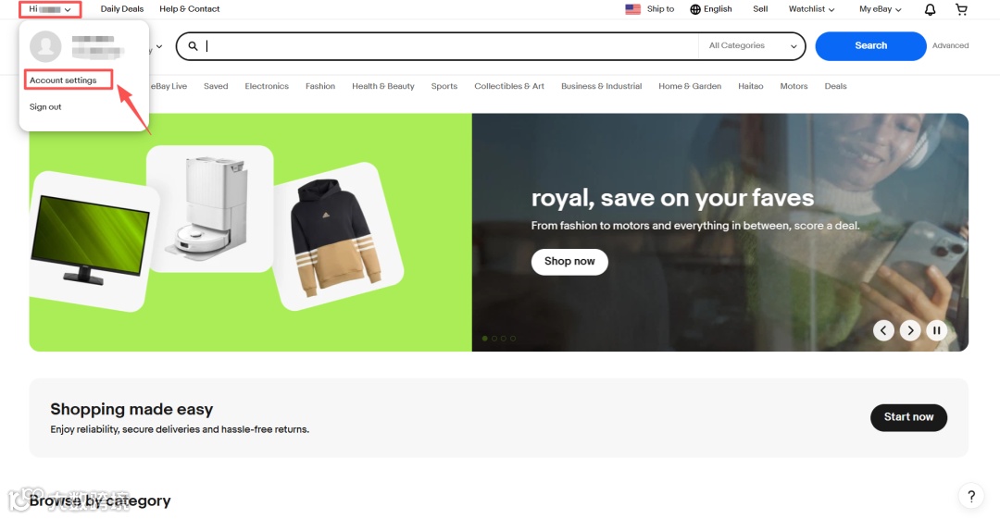Open the Daily Deals link
The width and height of the screenshot is (1000, 519).
(122, 9)
